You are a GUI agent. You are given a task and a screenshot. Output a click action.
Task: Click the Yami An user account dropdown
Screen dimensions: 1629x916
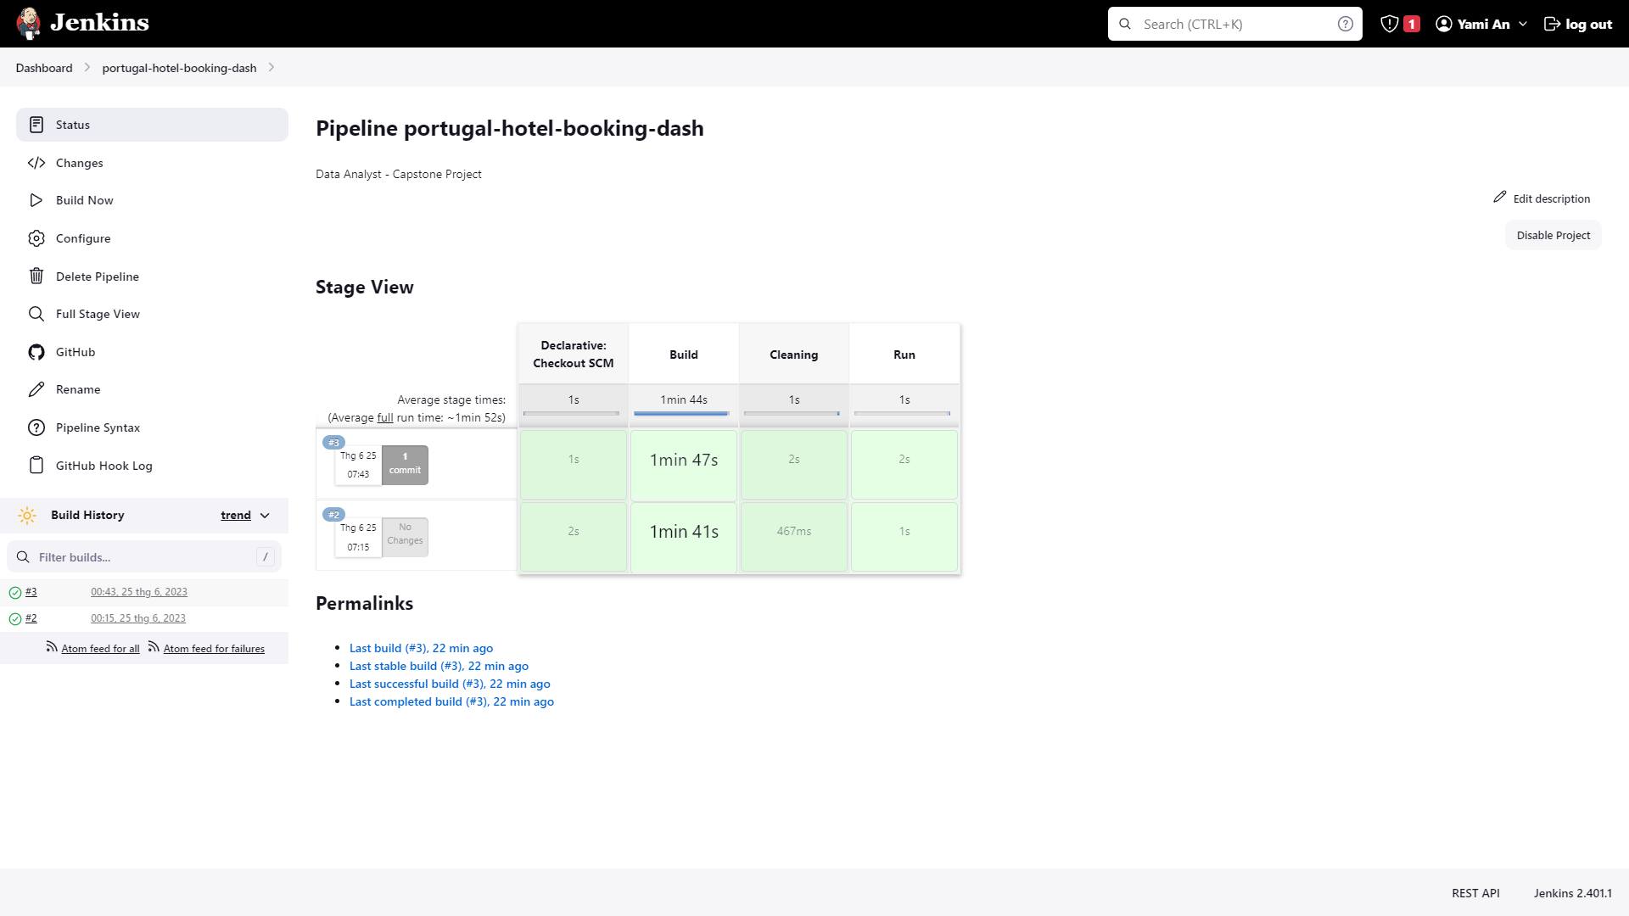click(1481, 22)
